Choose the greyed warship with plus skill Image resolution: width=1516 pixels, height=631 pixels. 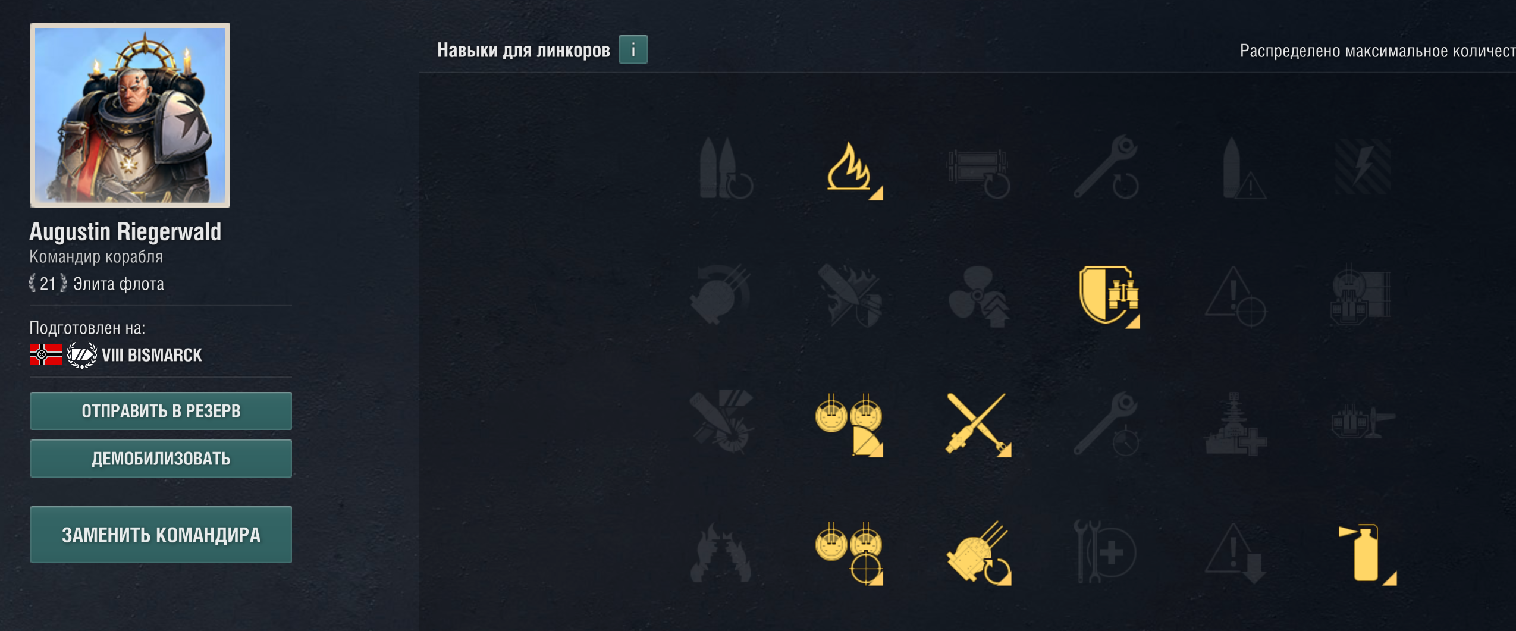click(x=1235, y=423)
